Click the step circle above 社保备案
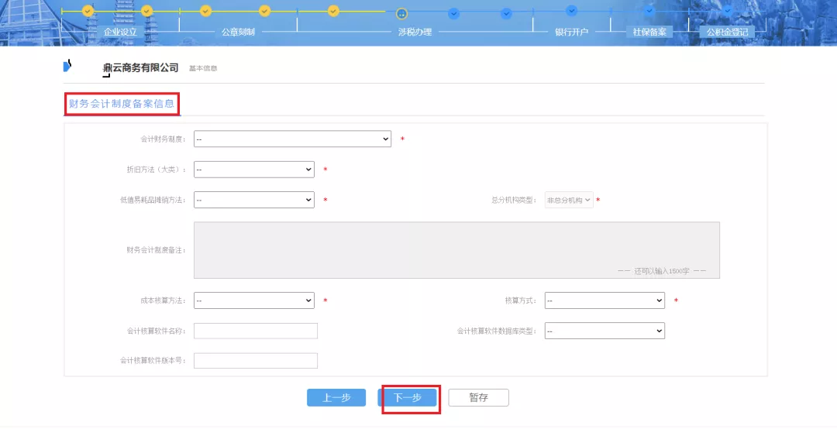Screen dimensions: 837x429 [649, 11]
